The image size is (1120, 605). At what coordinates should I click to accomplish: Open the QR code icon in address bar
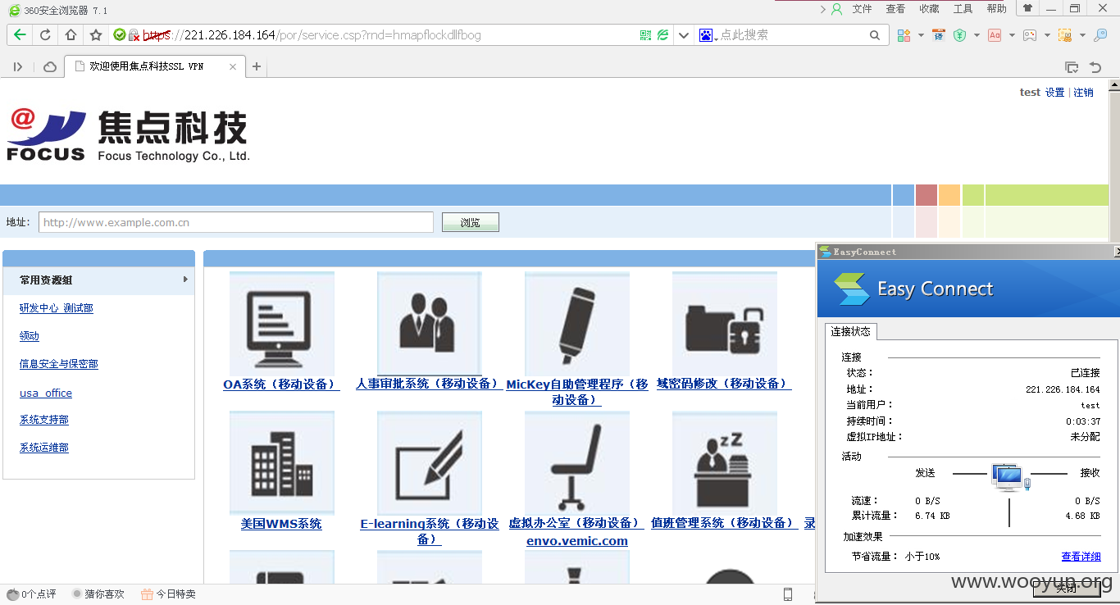(x=645, y=35)
